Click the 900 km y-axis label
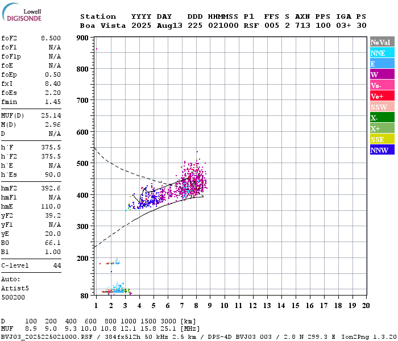The width and height of the screenshot is (398, 341). pyautogui.click(x=82, y=38)
